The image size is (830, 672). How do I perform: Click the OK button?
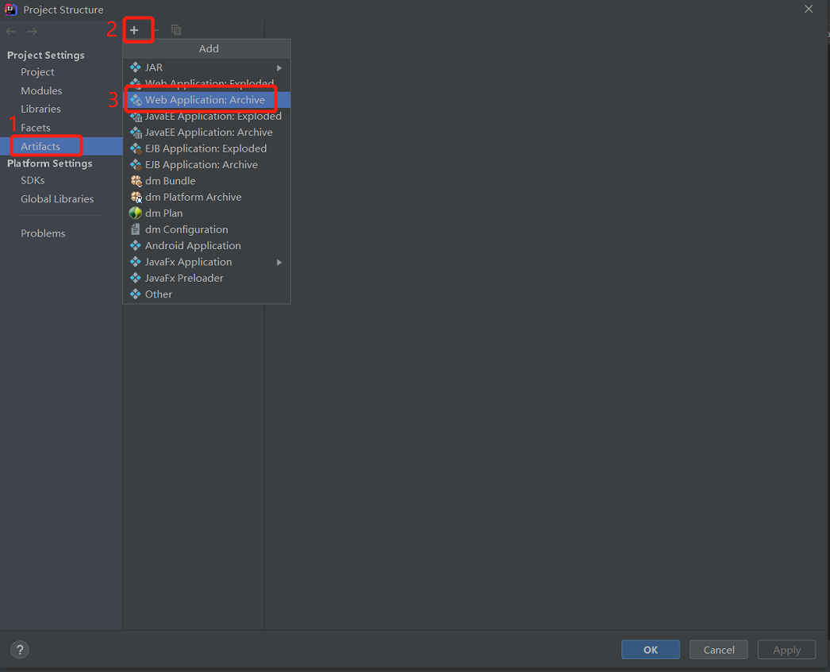tap(650, 650)
